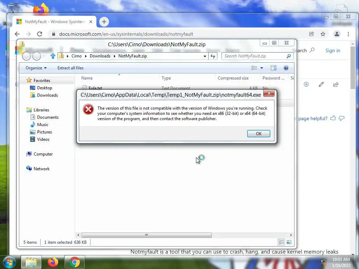Image resolution: width=359 pixels, height=269 pixels.
Task: Click the horizontal scrollbar left arrow
Action: click(78, 235)
